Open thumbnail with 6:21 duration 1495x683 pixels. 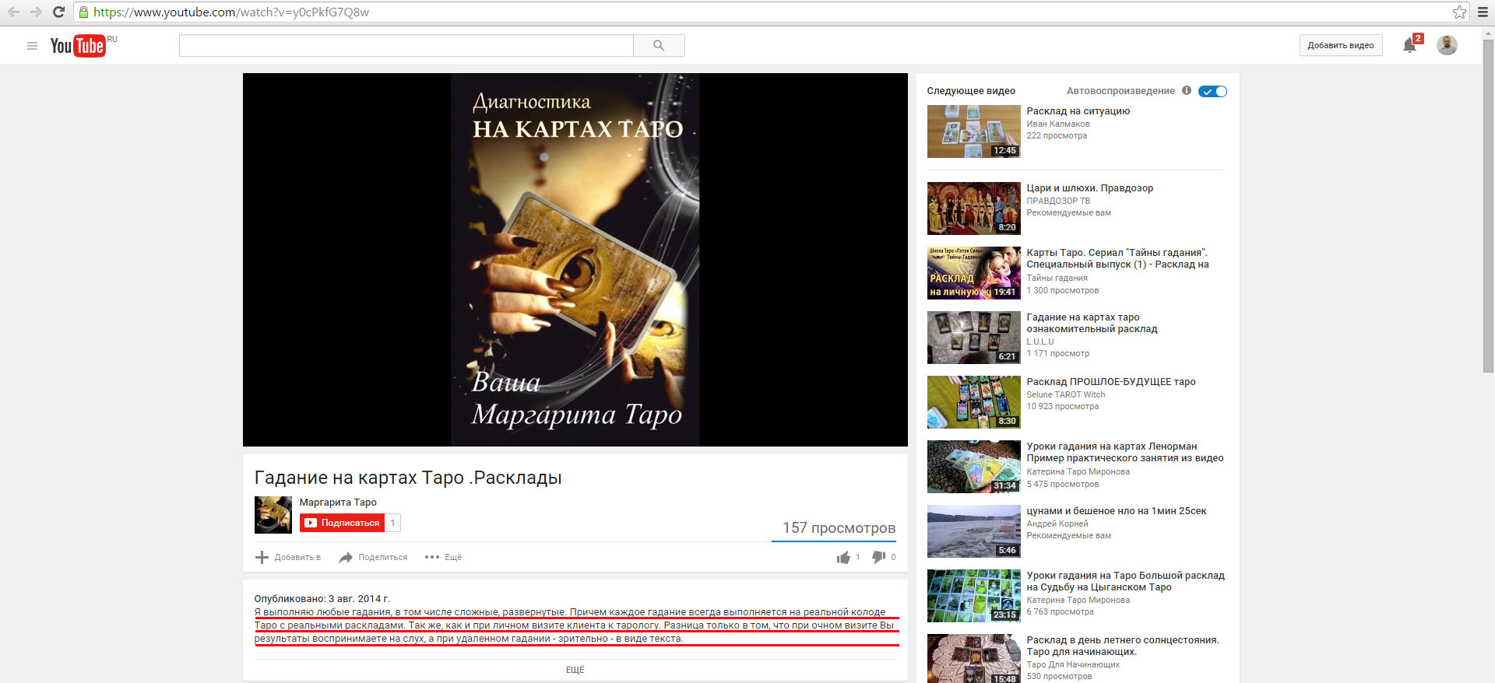973,338
